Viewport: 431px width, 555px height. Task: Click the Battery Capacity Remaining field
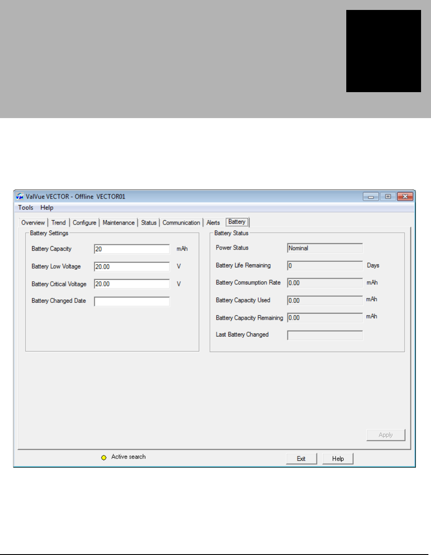325,318
